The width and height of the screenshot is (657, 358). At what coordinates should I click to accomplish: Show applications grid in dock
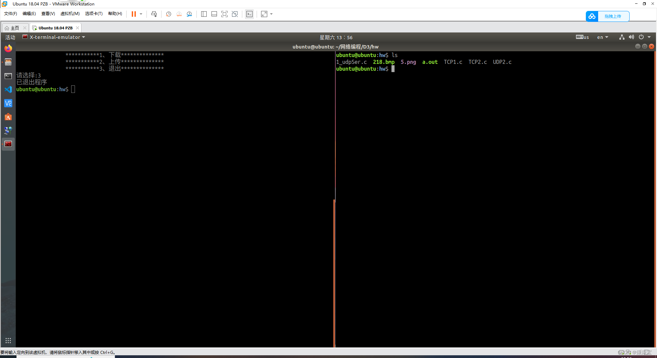click(x=8, y=341)
